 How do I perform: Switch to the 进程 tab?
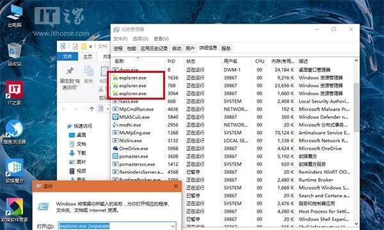point(118,49)
